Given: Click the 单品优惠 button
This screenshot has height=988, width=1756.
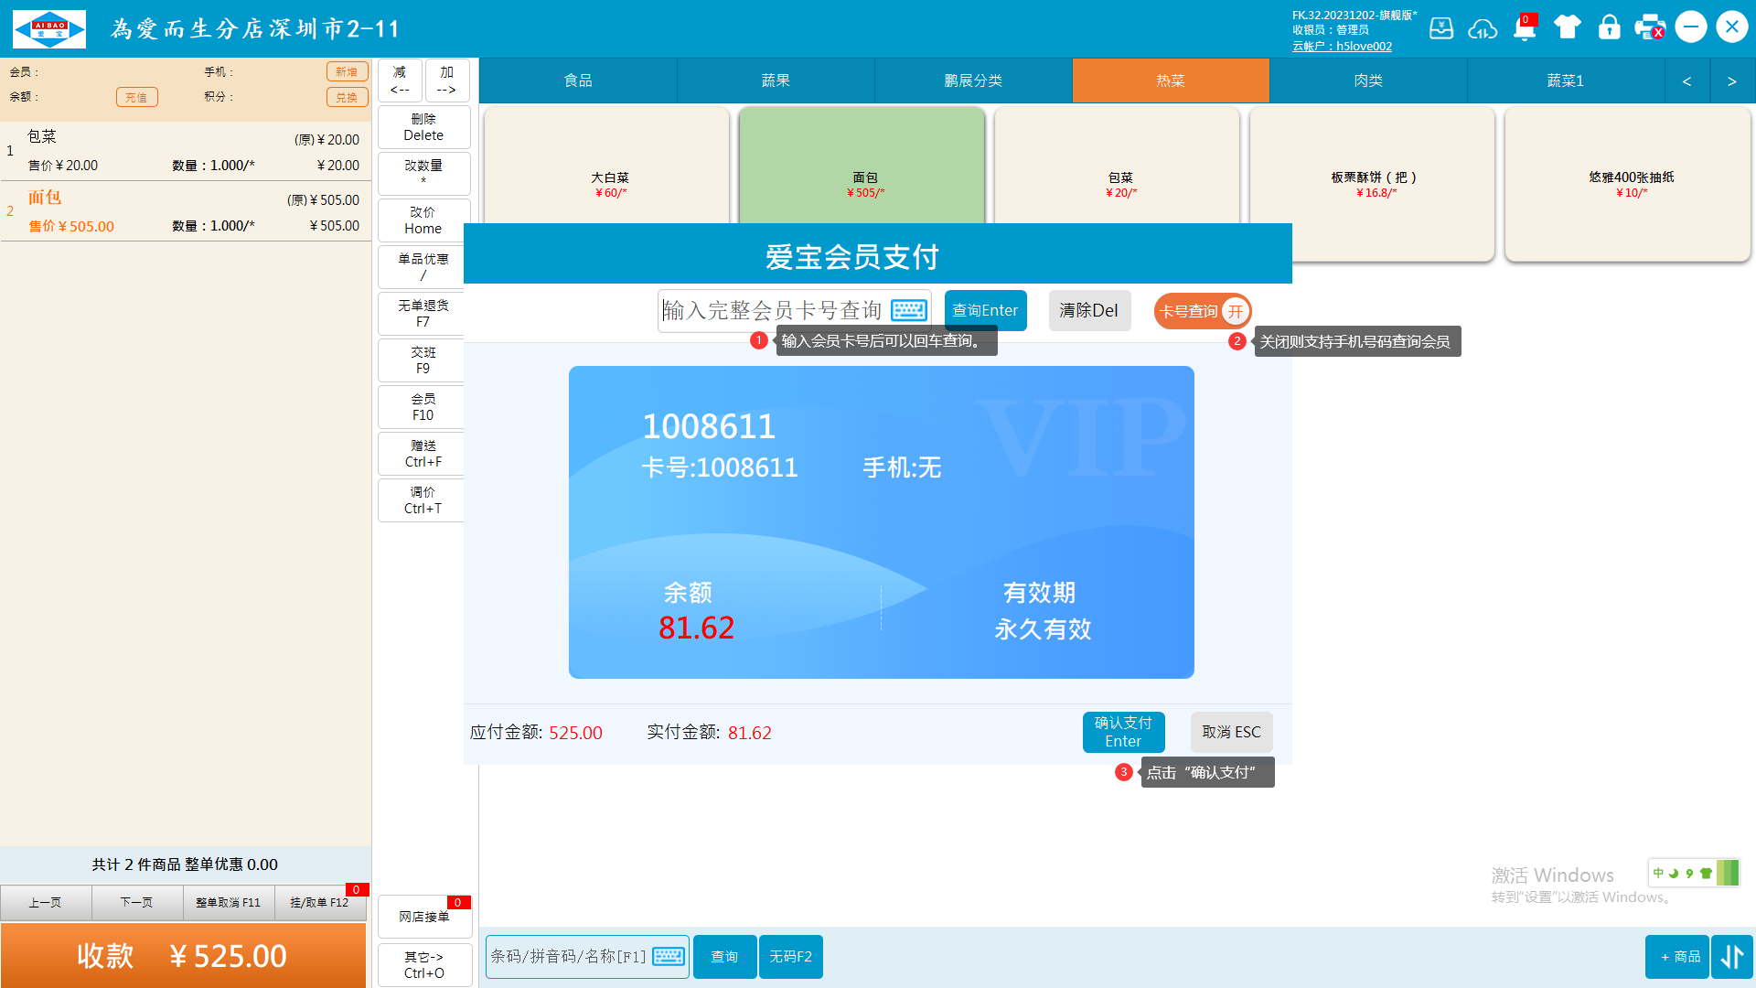Looking at the screenshot, I should pyautogui.click(x=422, y=267).
